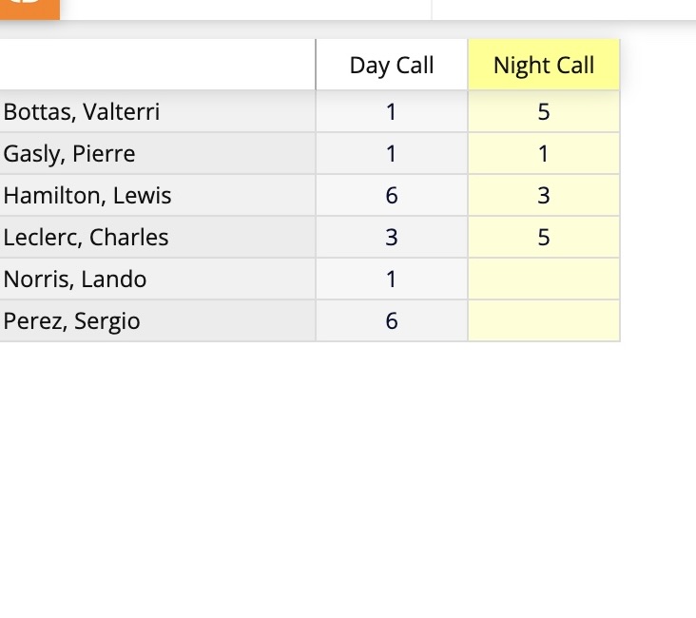The height and width of the screenshot is (618, 696).
Task: Click the Hamilton, Lewis row name
Action: 87,196
